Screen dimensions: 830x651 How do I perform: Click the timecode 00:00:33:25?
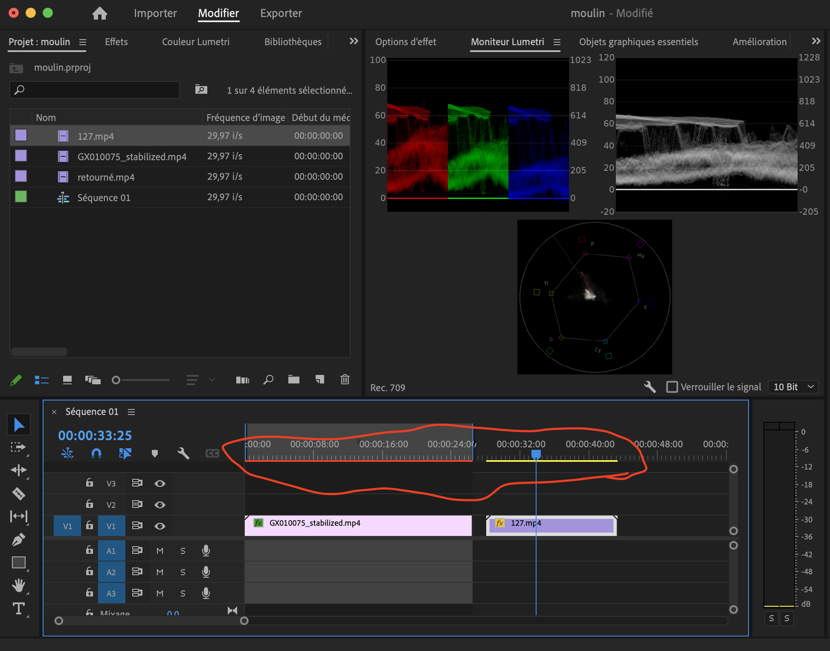tap(95, 435)
